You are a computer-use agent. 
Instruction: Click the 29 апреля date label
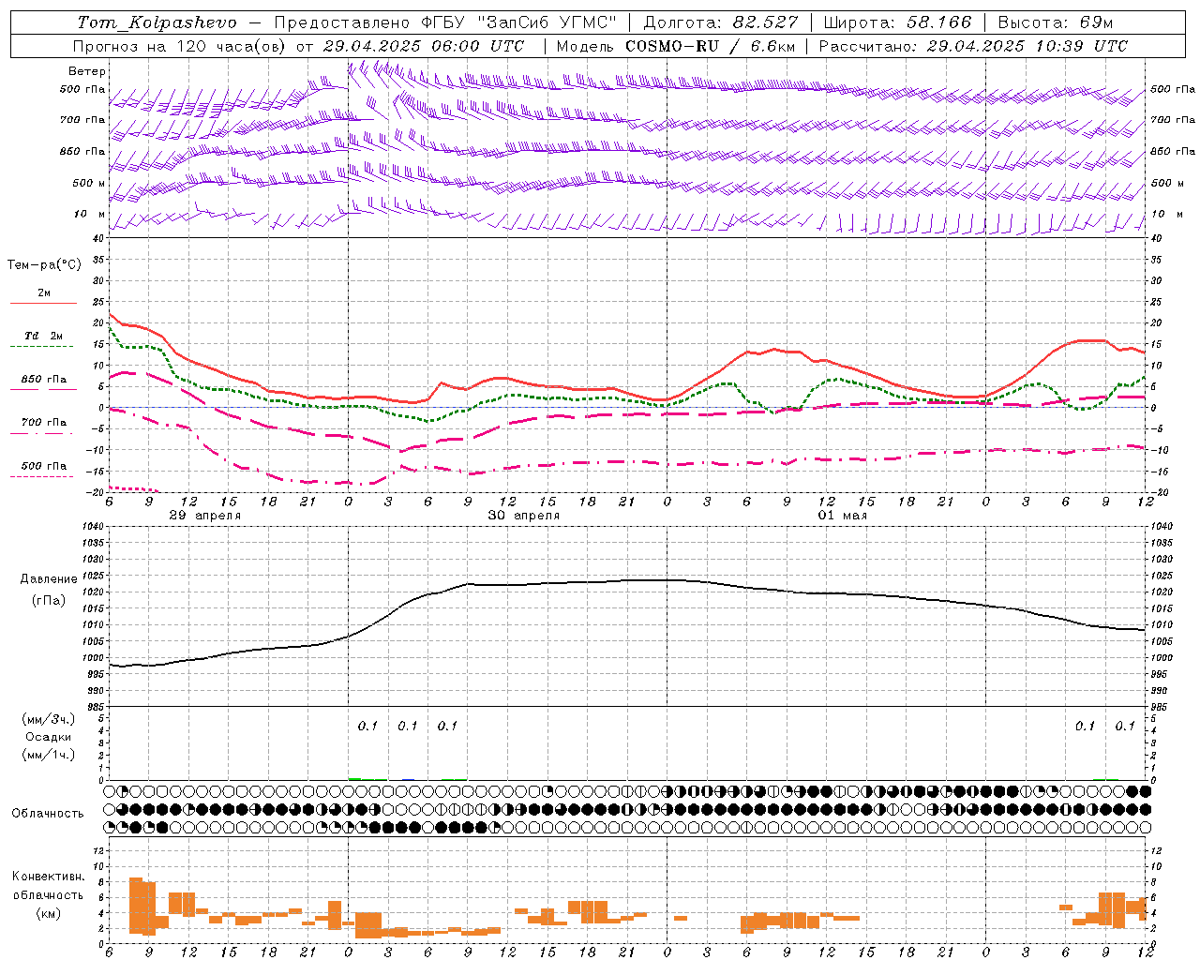(x=204, y=516)
